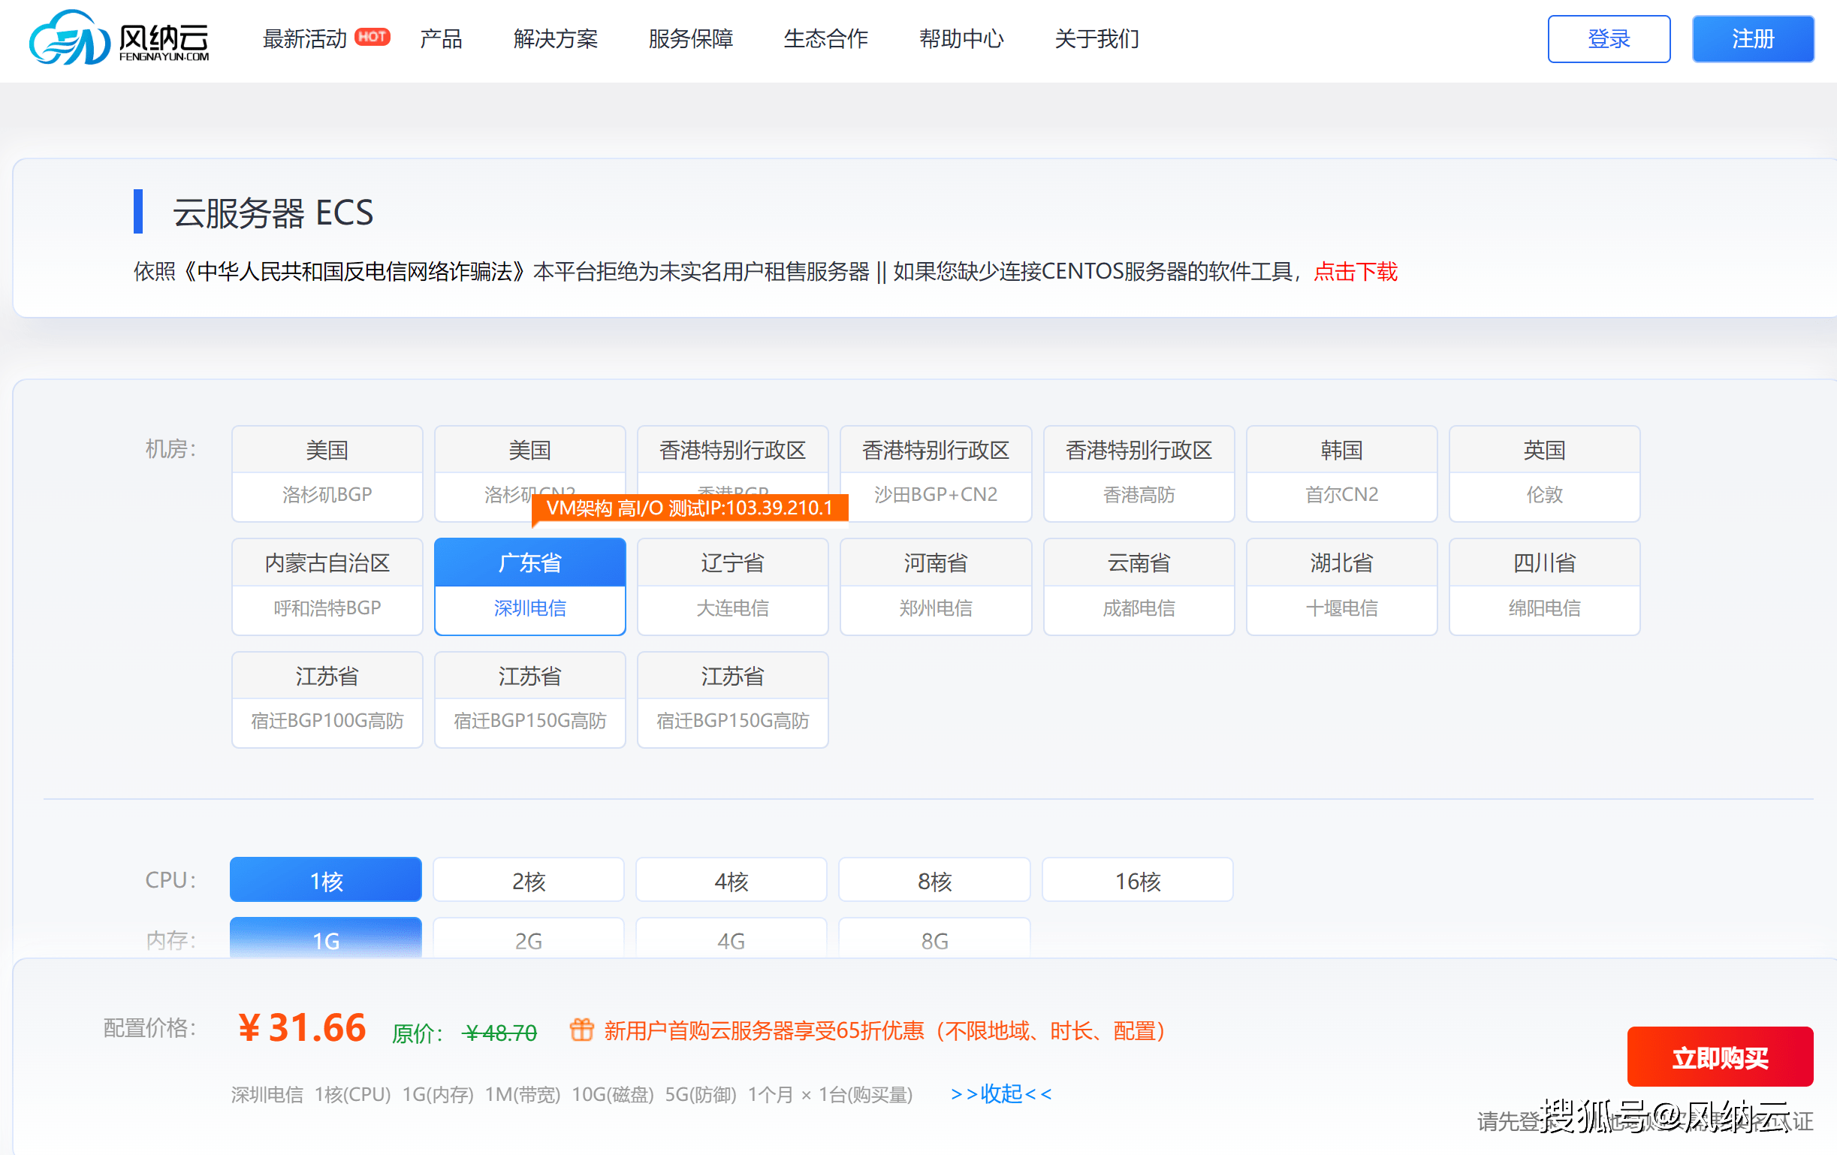Select the 江苏省 宿迁BGP100G高防 datacenter
Image resolution: width=1837 pixels, height=1155 pixels.
click(x=327, y=700)
